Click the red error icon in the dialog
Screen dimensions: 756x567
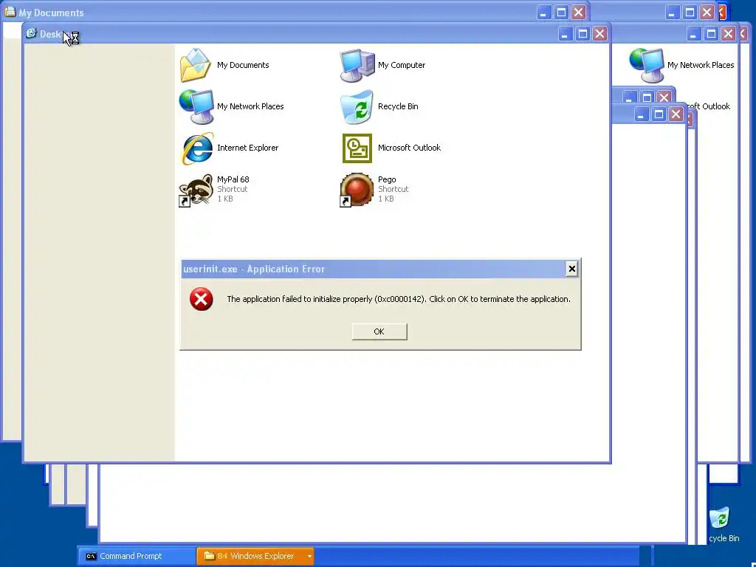(201, 299)
